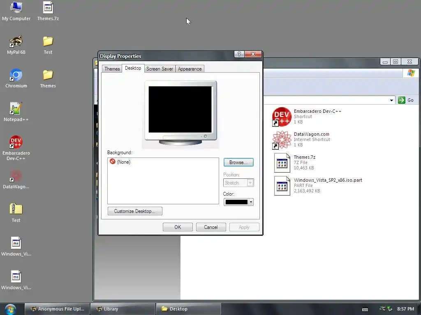Minimize the Desktop explorer window
Image resolution: width=421 pixels, height=315 pixels.
coord(385,62)
